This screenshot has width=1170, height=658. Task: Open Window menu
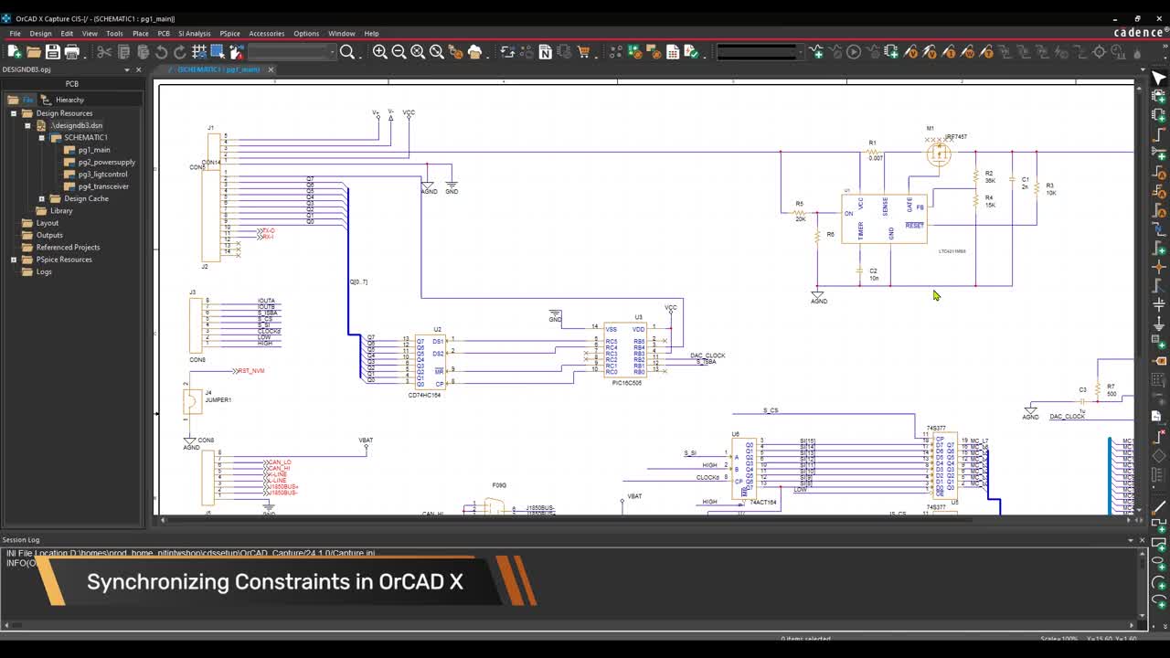tap(341, 33)
